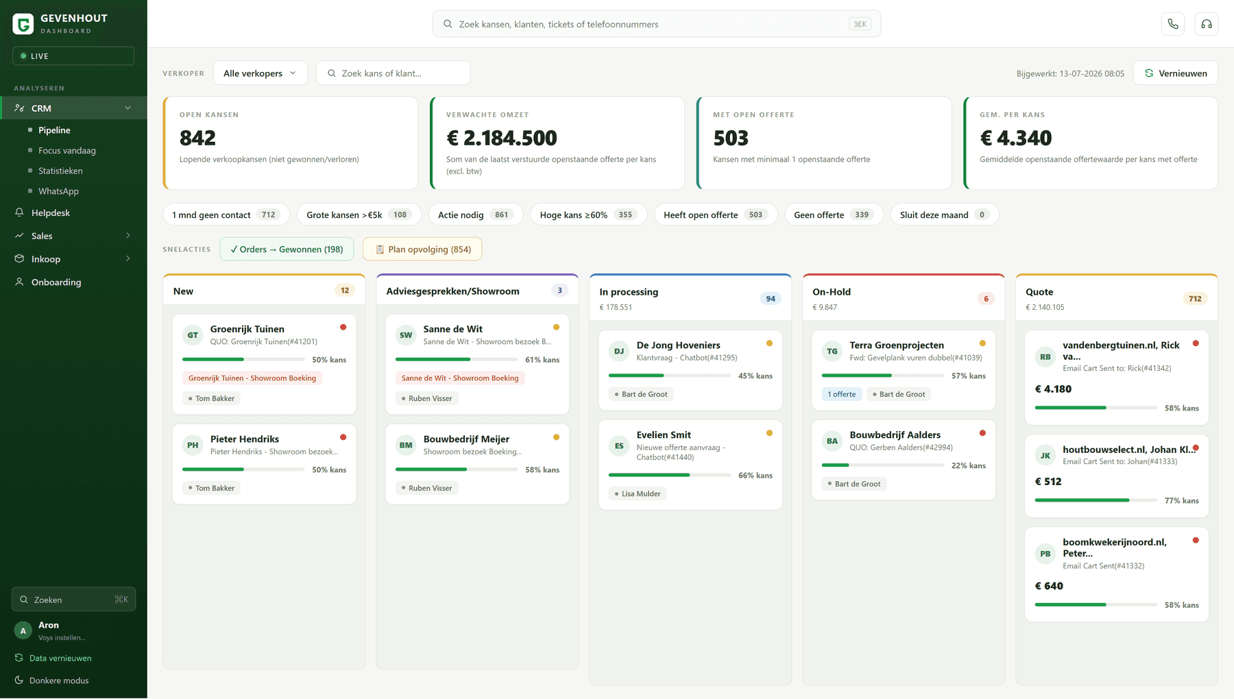Click the CRM people icon in sidebar
1234x699 pixels.
[x=19, y=108]
